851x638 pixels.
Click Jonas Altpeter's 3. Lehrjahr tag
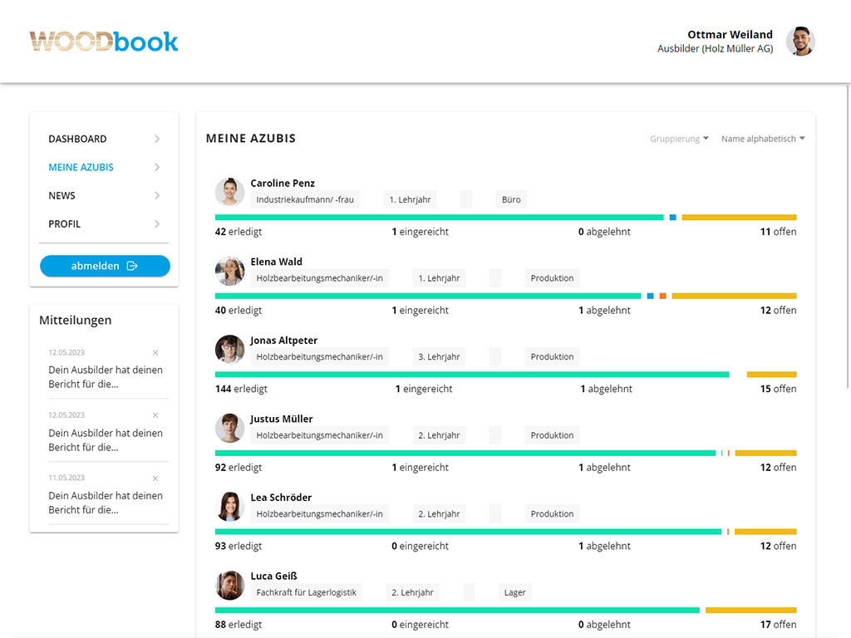coord(439,357)
